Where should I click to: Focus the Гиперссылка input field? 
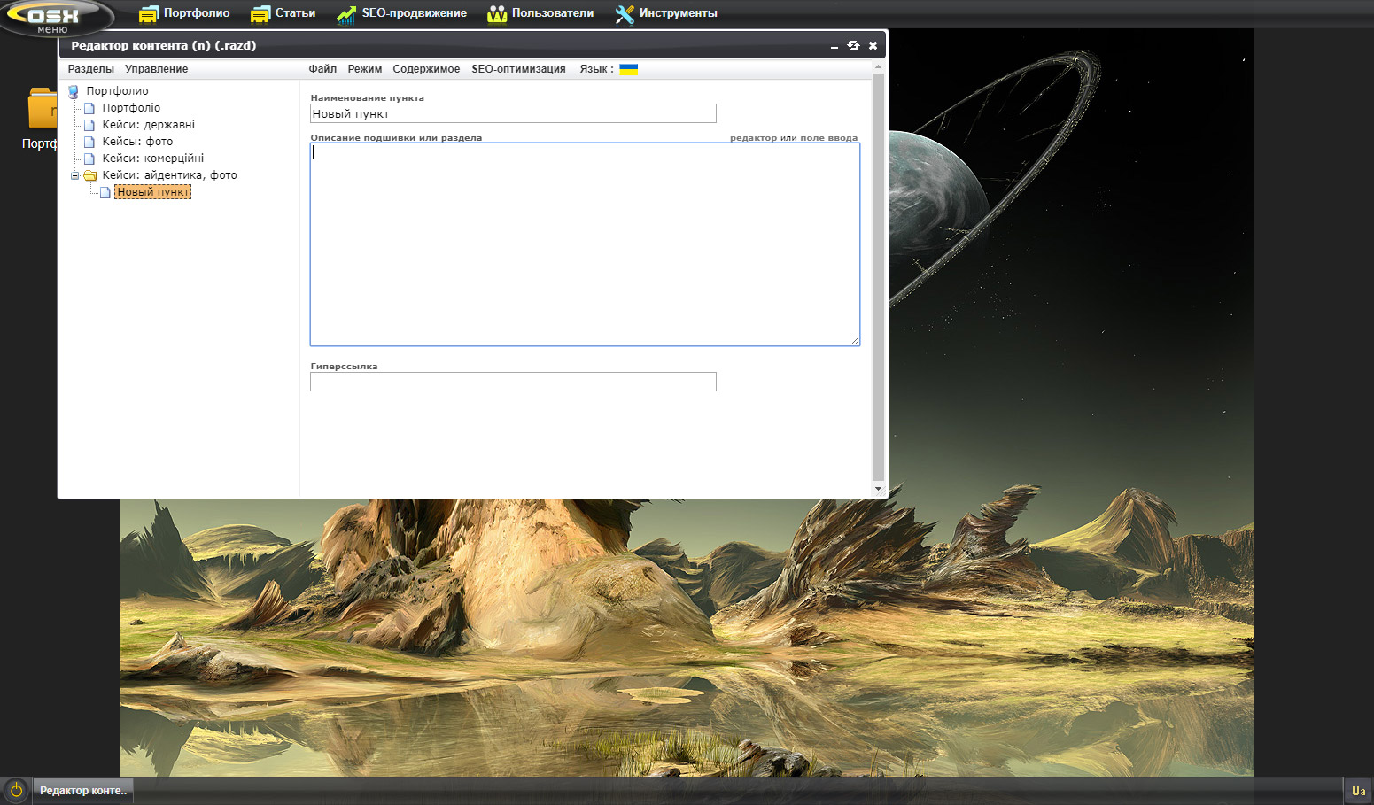coord(513,382)
